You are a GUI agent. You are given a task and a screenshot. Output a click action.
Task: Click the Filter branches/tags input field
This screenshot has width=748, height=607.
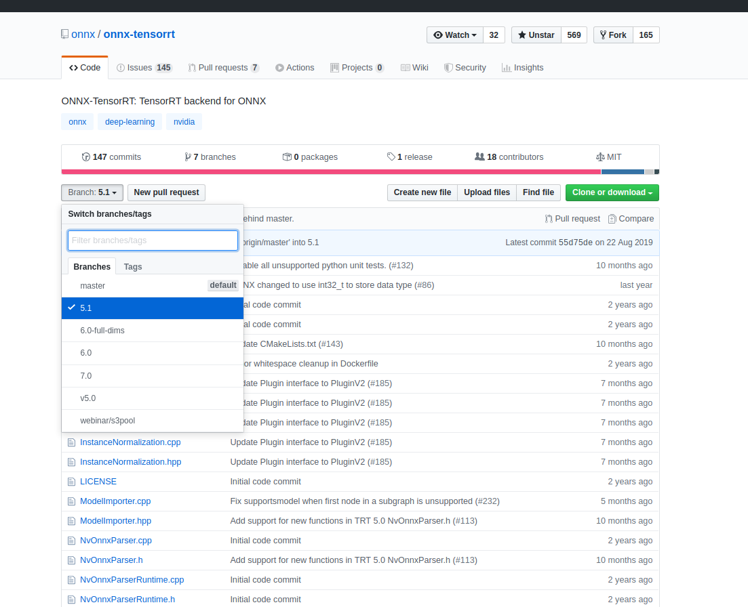click(152, 240)
